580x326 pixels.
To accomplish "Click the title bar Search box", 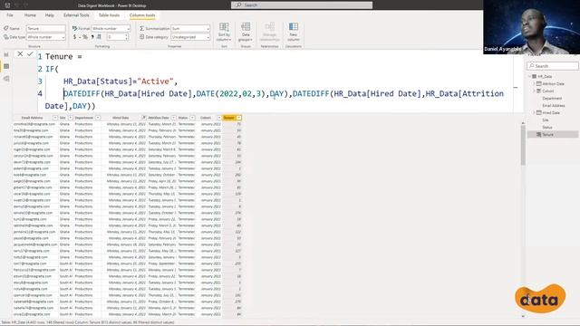I will tap(302, 5).
